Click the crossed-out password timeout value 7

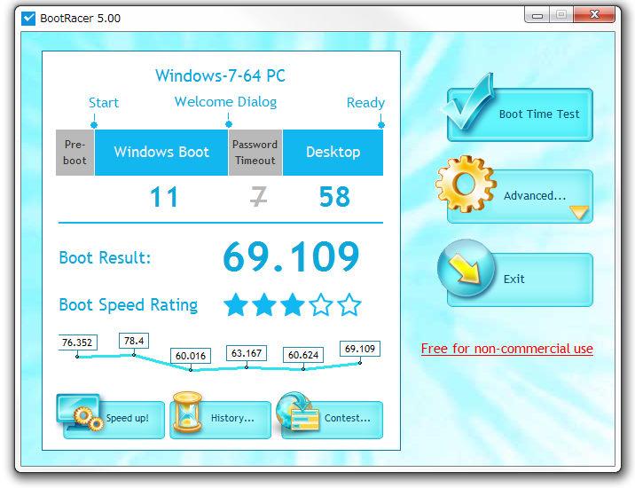(258, 197)
